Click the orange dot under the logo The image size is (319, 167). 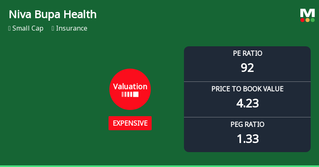click(x=307, y=20)
